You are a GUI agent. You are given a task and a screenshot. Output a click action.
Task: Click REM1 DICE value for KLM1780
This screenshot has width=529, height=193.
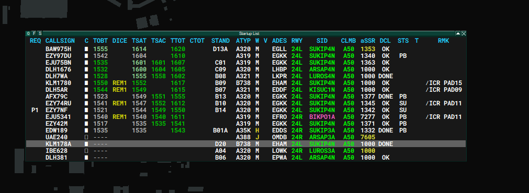120,83
